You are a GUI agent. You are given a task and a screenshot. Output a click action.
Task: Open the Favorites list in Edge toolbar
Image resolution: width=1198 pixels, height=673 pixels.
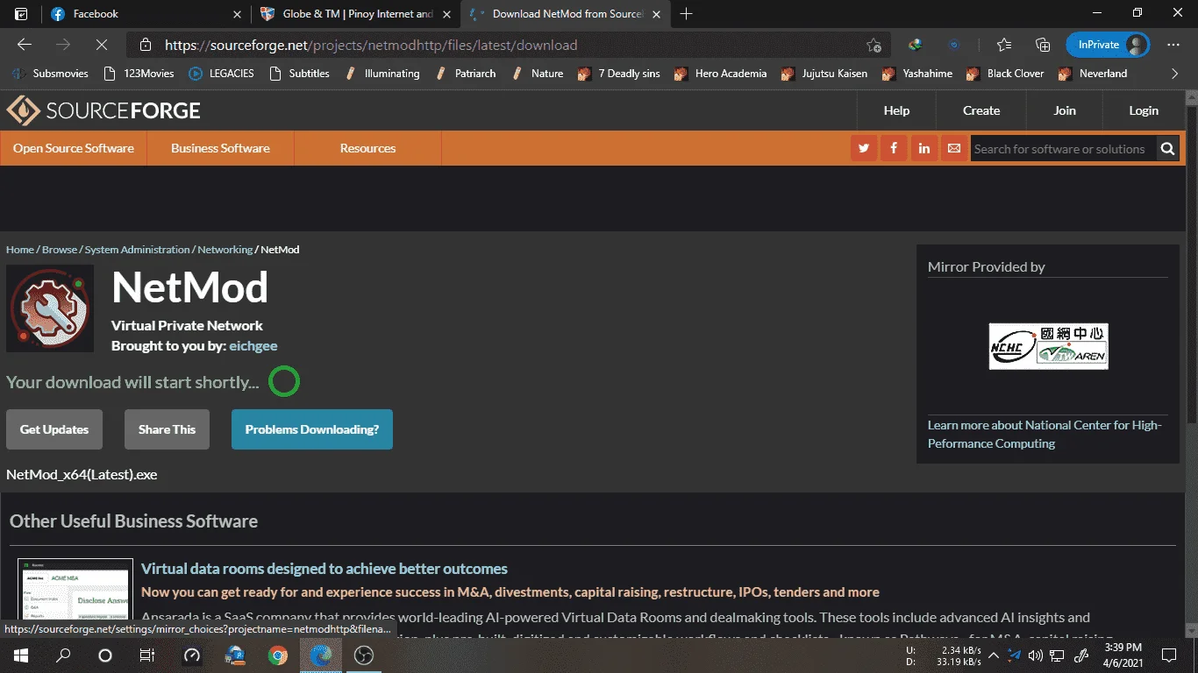pyautogui.click(x=1004, y=45)
